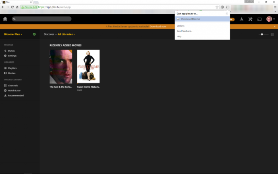
Task: Open Watch Later in sidebar
Action: coord(14,90)
